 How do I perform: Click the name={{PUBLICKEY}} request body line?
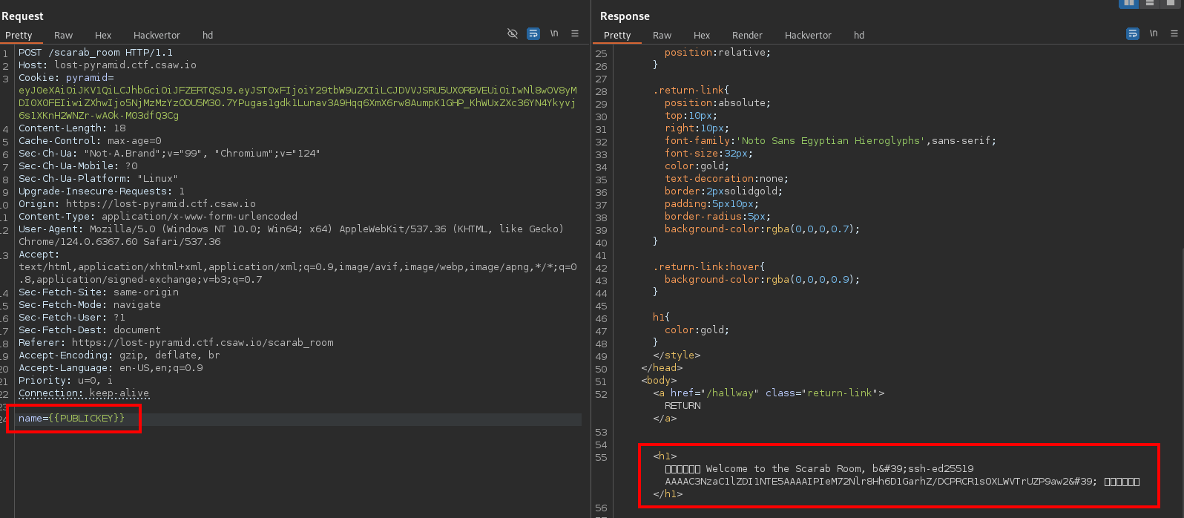point(71,419)
